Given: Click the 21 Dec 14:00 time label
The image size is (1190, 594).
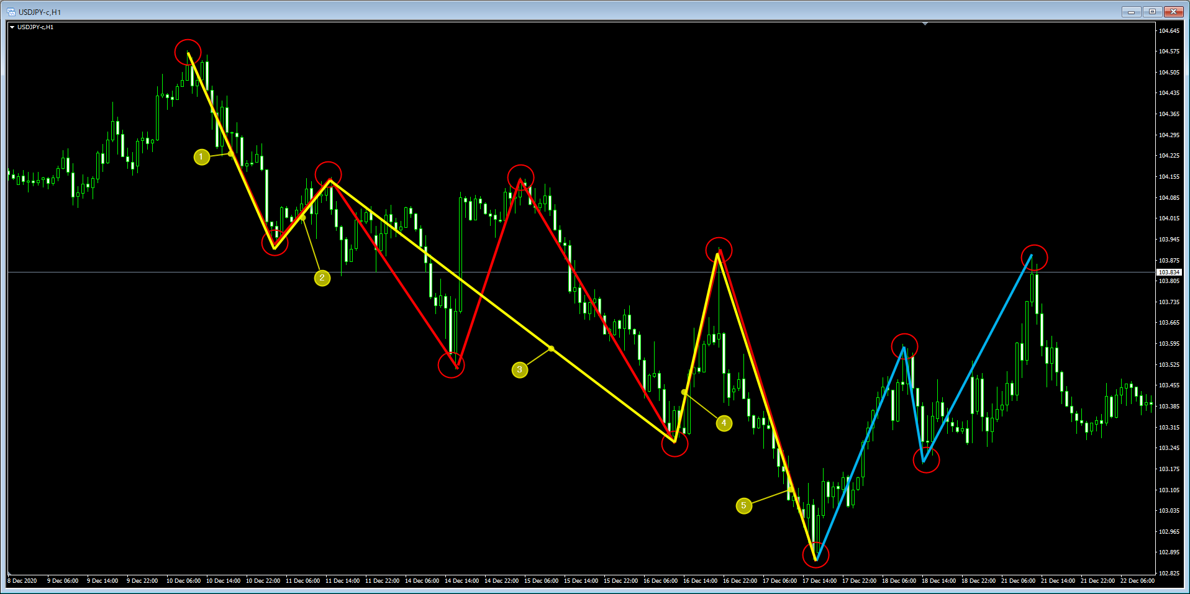Looking at the screenshot, I should click(x=1058, y=581).
